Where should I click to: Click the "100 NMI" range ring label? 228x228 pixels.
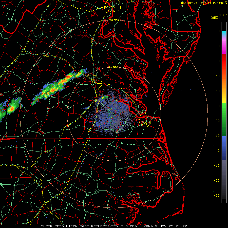pyautogui.click(x=114, y=20)
